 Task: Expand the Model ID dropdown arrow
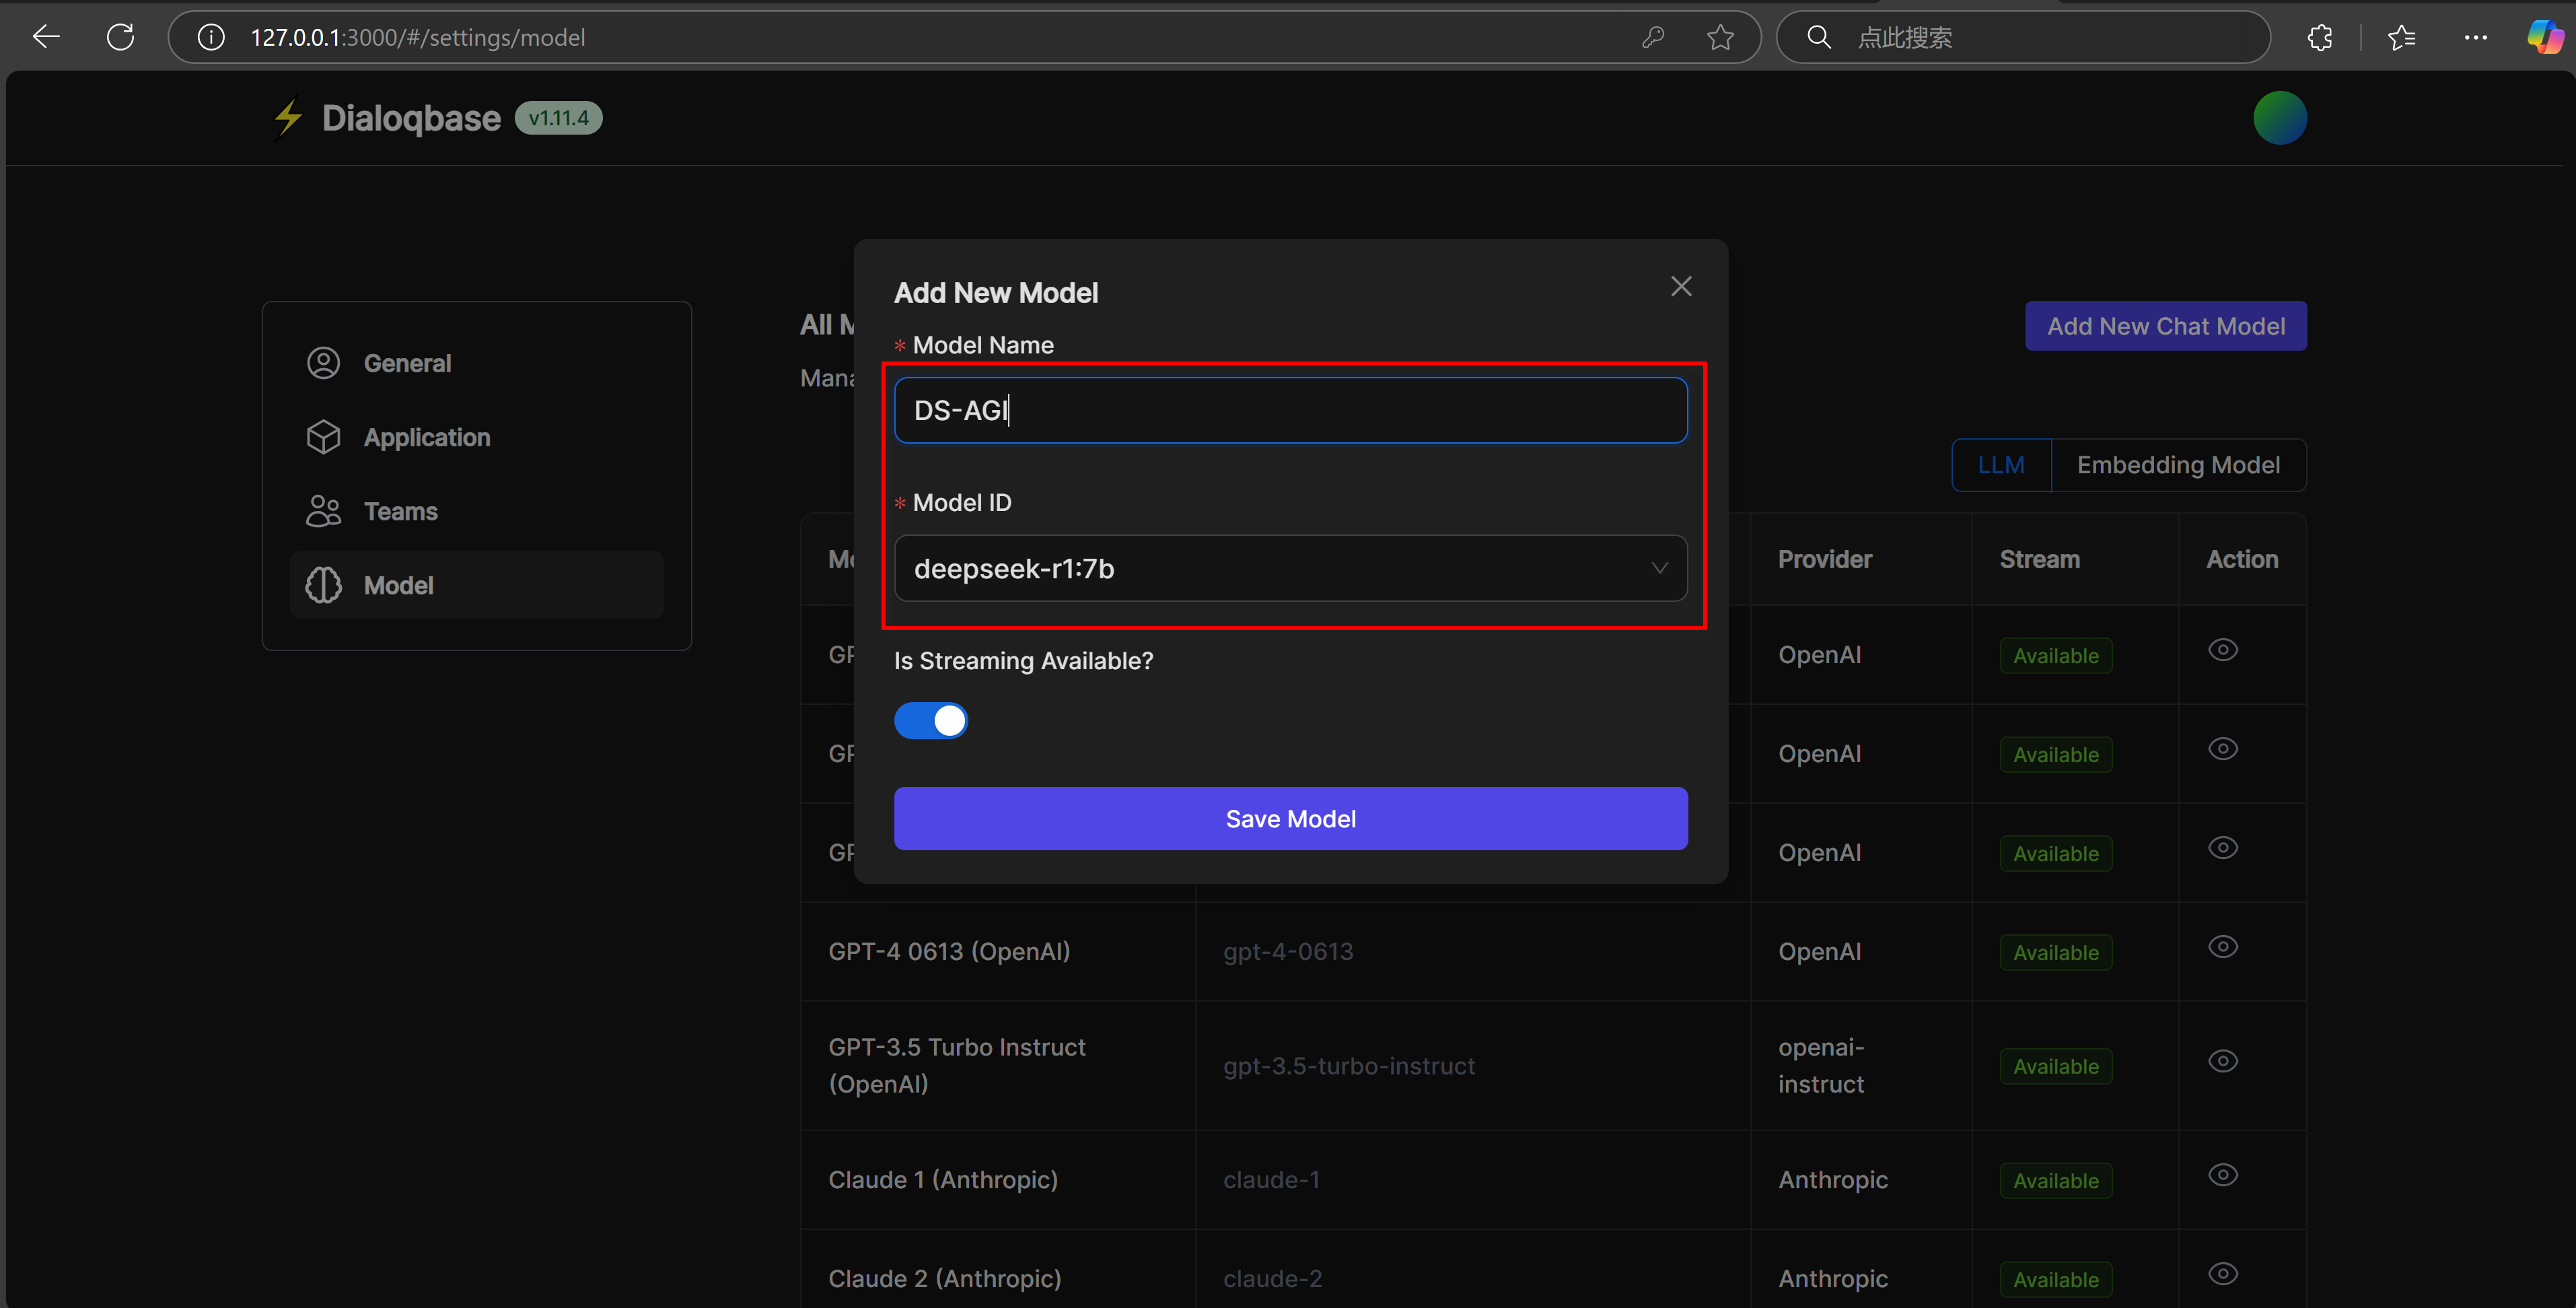(1659, 568)
